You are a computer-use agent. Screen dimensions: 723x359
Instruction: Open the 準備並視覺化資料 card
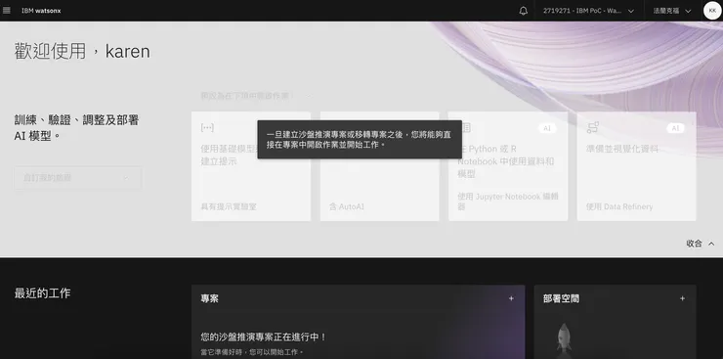[636, 166]
